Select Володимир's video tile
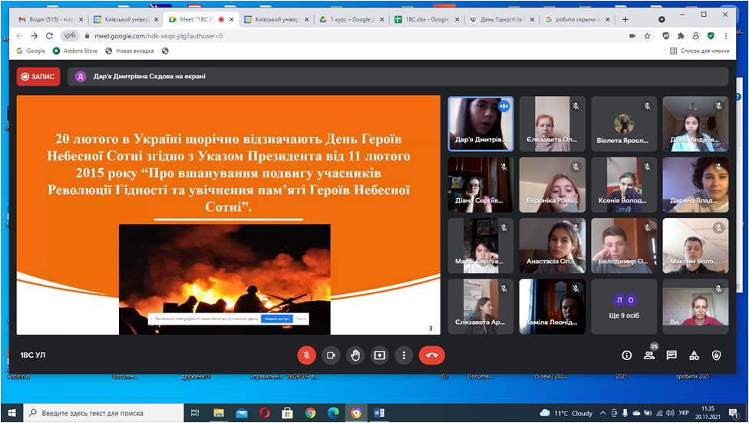The image size is (749, 423). pos(623,246)
